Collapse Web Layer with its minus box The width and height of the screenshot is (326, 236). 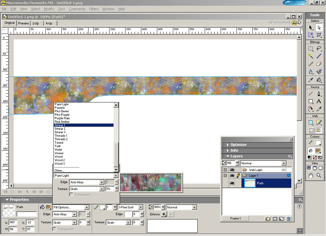225,170
